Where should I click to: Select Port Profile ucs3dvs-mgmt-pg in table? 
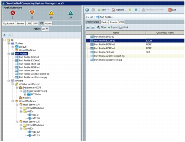135,56
